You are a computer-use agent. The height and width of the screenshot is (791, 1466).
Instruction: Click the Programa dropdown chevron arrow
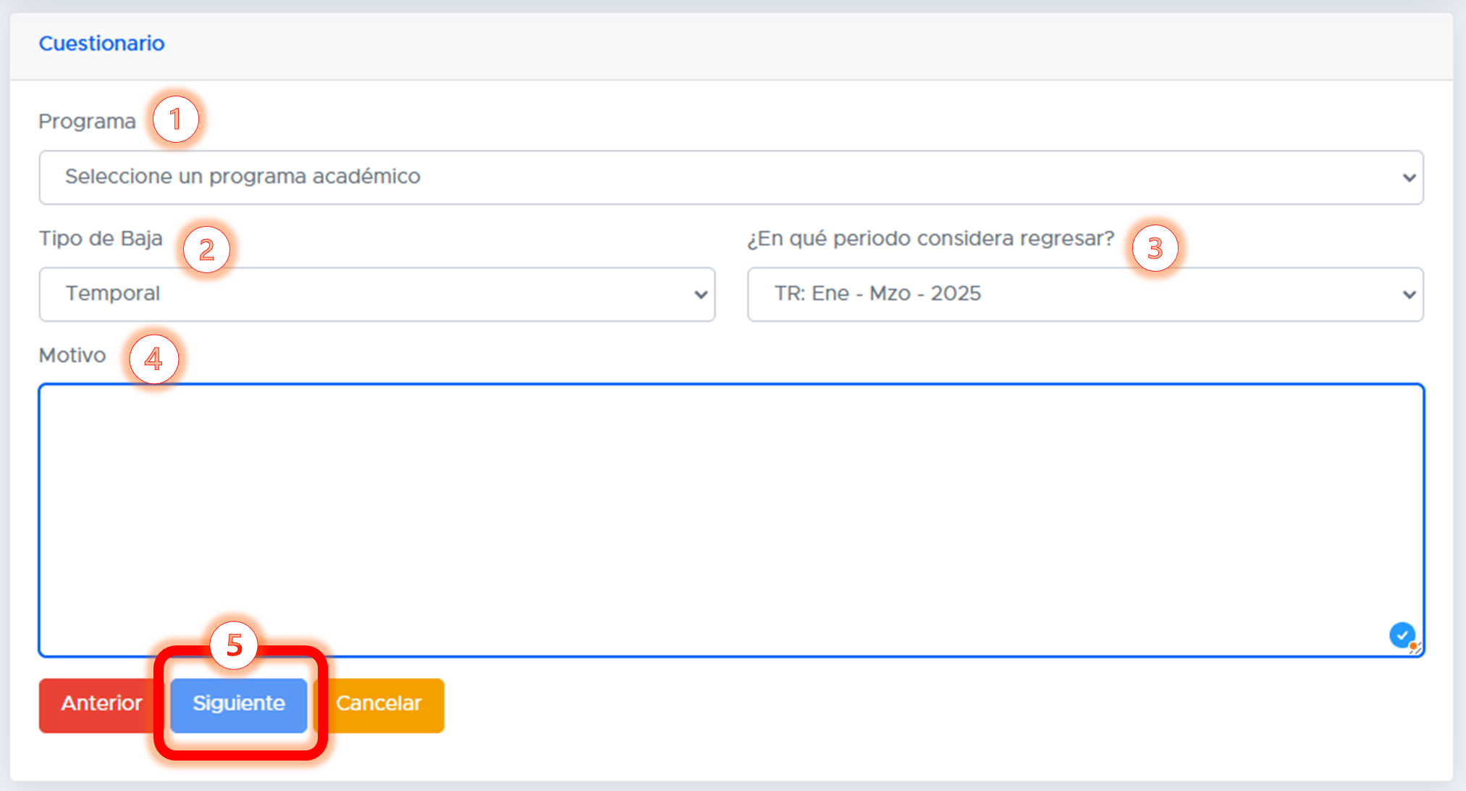tap(1409, 177)
